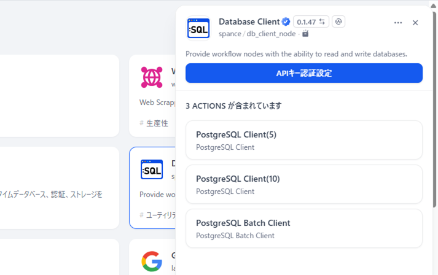Click the Database Client SQL icon in panel header

click(198, 28)
